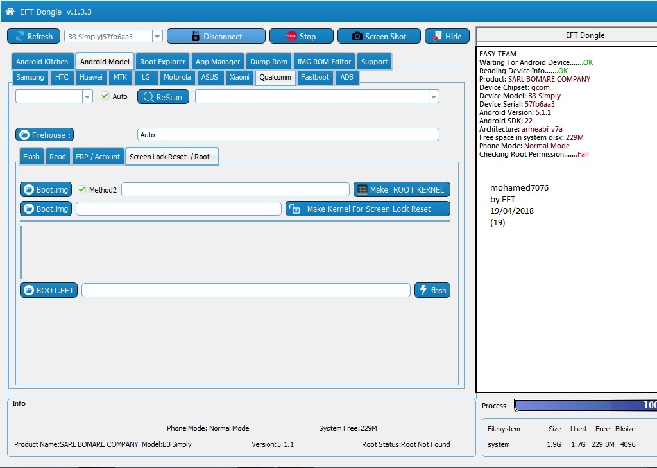
Task: Click the BOOT.EFT folder icon
Action: 28,290
